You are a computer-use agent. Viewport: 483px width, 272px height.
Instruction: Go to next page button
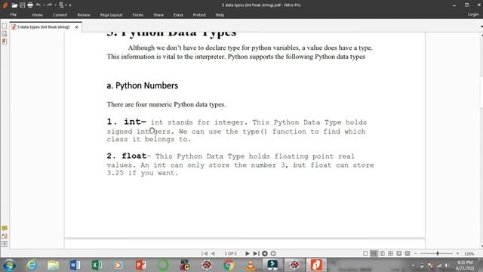click(247, 254)
